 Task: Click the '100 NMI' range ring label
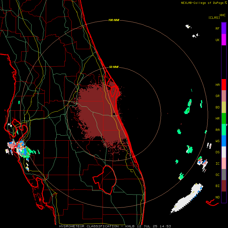click(x=114, y=20)
